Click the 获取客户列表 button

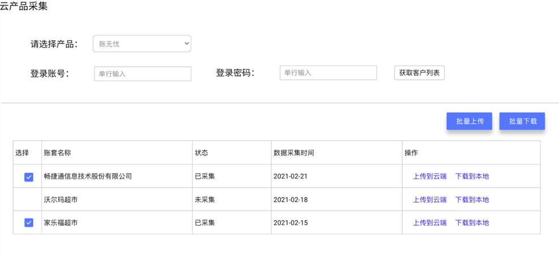click(x=419, y=73)
